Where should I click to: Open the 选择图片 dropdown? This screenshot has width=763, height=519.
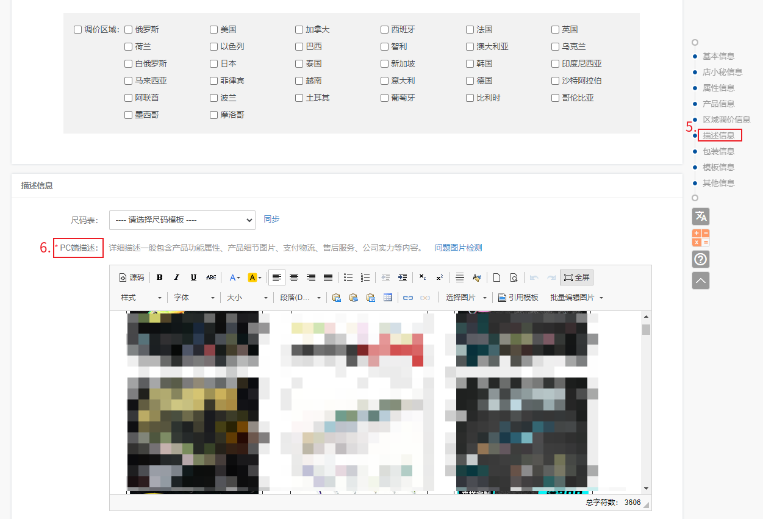pos(467,298)
